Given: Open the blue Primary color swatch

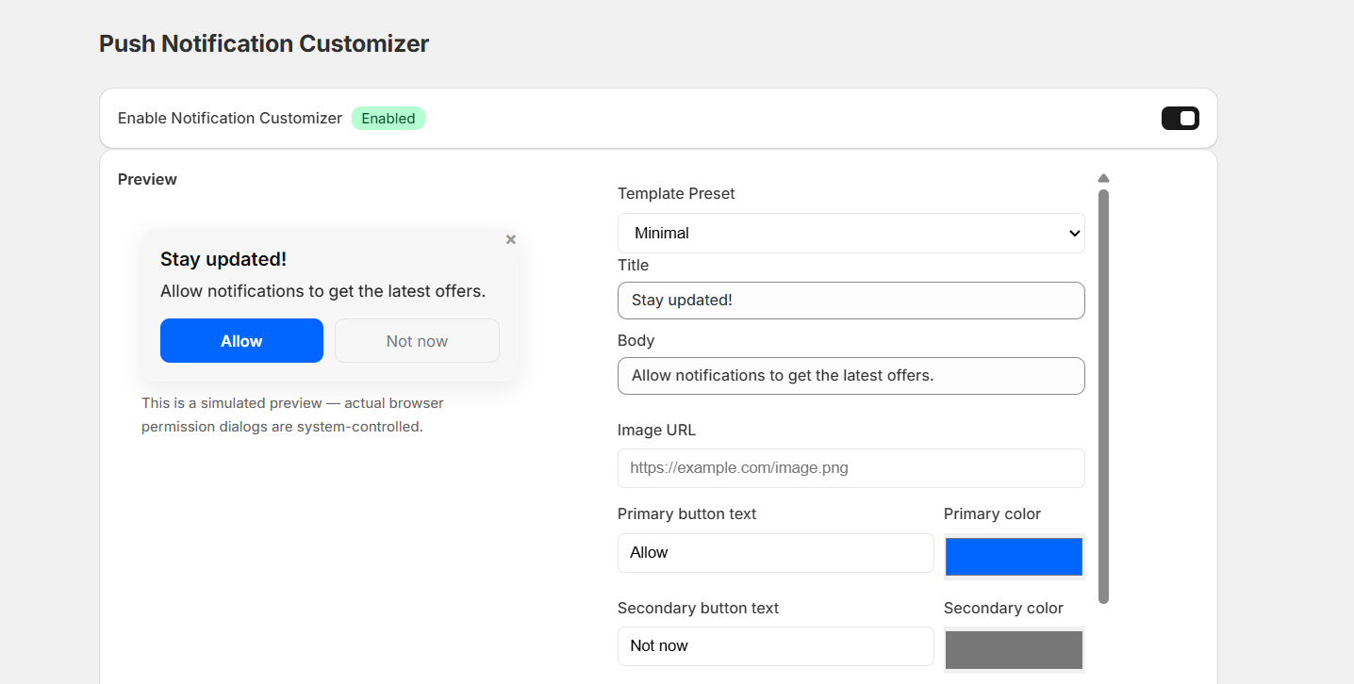Looking at the screenshot, I should tap(1014, 556).
